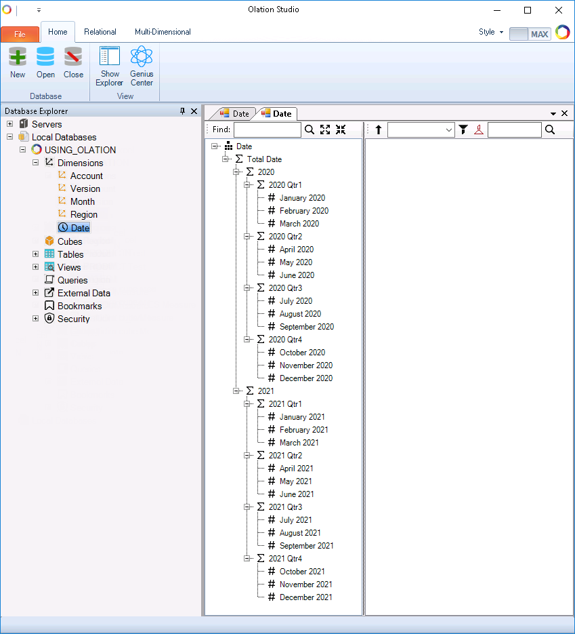Viewport: 575px width, 634px height.
Task: Click the Olation logo at top right
Action: point(563,33)
